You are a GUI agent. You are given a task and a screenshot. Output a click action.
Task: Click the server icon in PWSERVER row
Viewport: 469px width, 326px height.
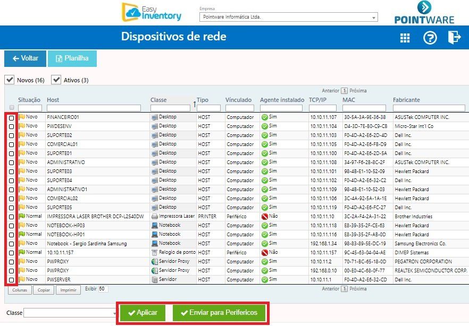pos(154,280)
